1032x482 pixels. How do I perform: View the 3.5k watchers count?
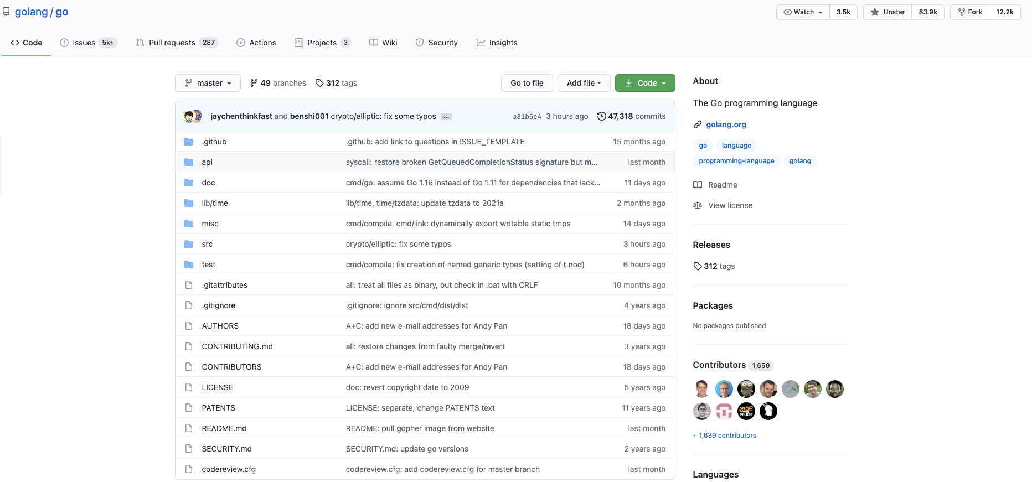pyautogui.click(x=843, y=12)
